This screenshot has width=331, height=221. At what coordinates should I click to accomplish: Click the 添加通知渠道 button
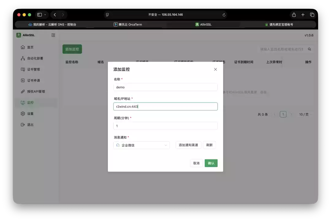pos(188,145)
